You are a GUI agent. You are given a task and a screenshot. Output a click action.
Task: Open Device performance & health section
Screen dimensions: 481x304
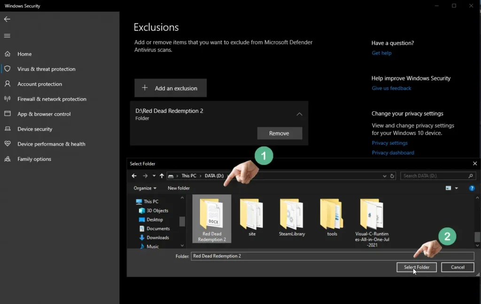[51, 144]
